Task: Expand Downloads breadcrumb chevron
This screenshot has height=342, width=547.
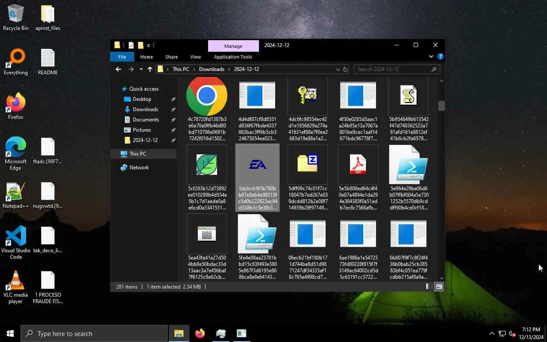Action: click(229, 69)
